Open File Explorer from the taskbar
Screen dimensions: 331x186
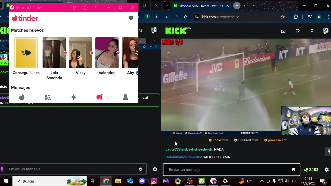pyautogui.click(x=118, y=181)
